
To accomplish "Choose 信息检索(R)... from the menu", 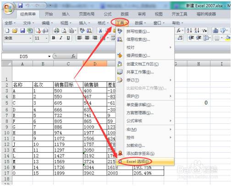I will [x=145, y=39].
